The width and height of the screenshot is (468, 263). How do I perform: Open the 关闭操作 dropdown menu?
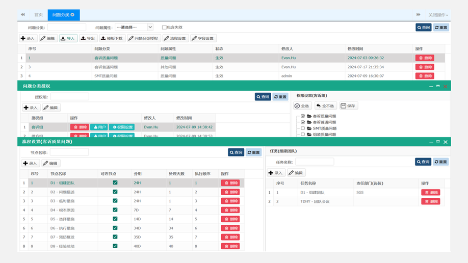[438, 15]
